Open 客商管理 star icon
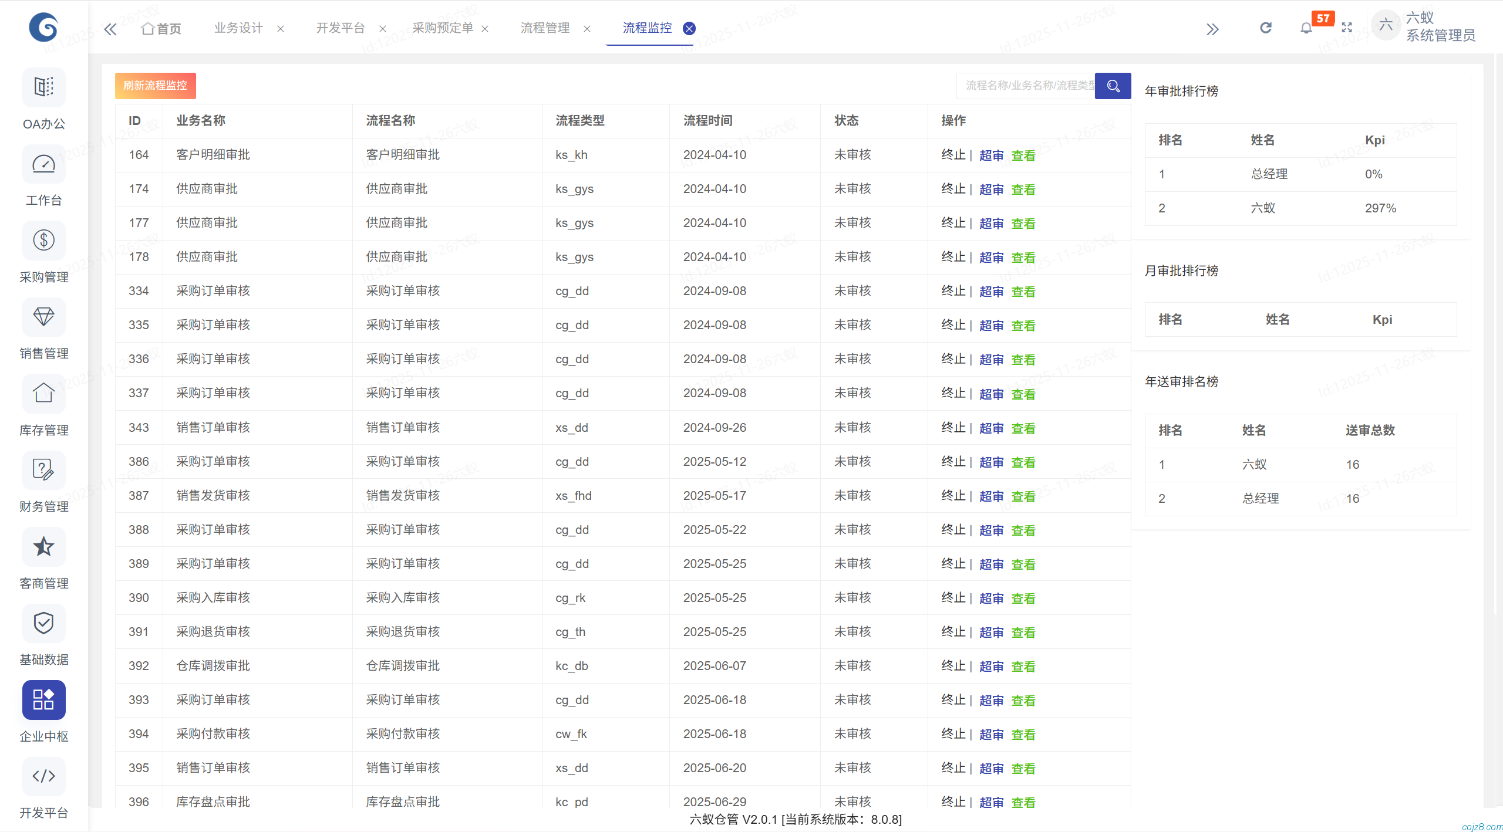Viewport: 1503px width, 832px height. 43,546
